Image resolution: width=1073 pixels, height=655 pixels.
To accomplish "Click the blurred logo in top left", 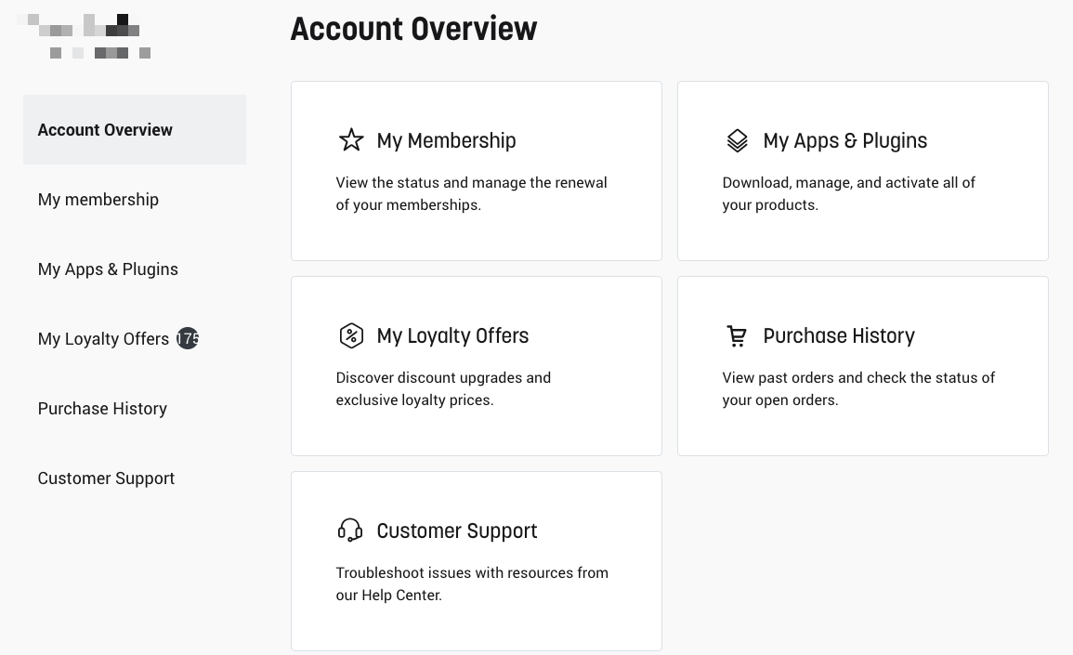I will pos(90,36).
